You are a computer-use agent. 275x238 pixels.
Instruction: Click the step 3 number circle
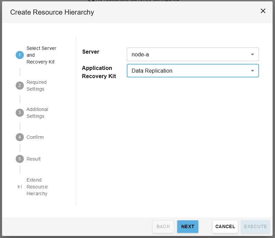coord(20,113)
